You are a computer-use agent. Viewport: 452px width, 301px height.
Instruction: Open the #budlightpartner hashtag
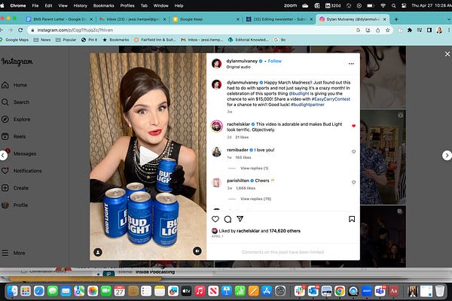point(307,105)
